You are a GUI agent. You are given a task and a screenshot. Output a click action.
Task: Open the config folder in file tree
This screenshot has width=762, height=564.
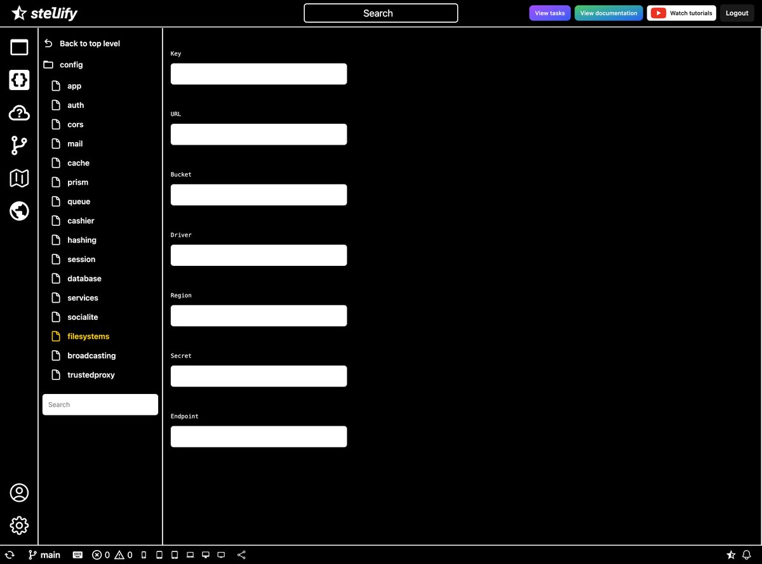tap(71, 64)
